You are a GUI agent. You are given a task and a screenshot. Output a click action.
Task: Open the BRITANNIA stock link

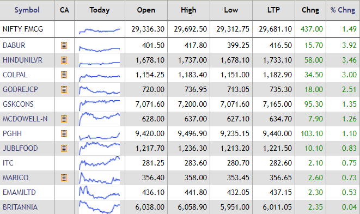click(x=20, y=207)
